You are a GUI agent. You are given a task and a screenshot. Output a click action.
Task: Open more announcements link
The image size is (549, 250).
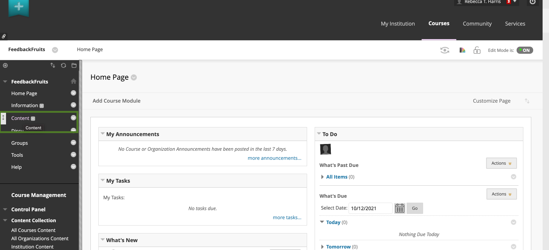click(x=275, y=158)
